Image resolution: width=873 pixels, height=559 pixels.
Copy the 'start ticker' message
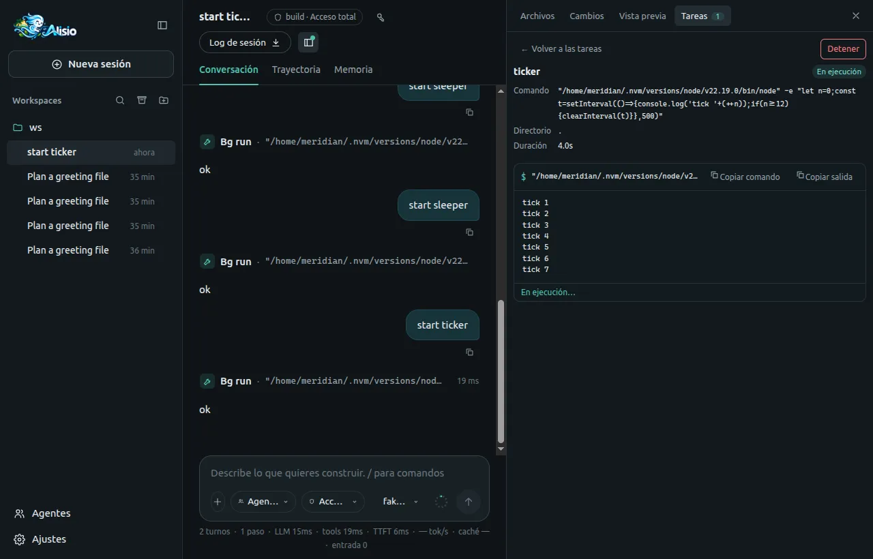pos(469,352)
